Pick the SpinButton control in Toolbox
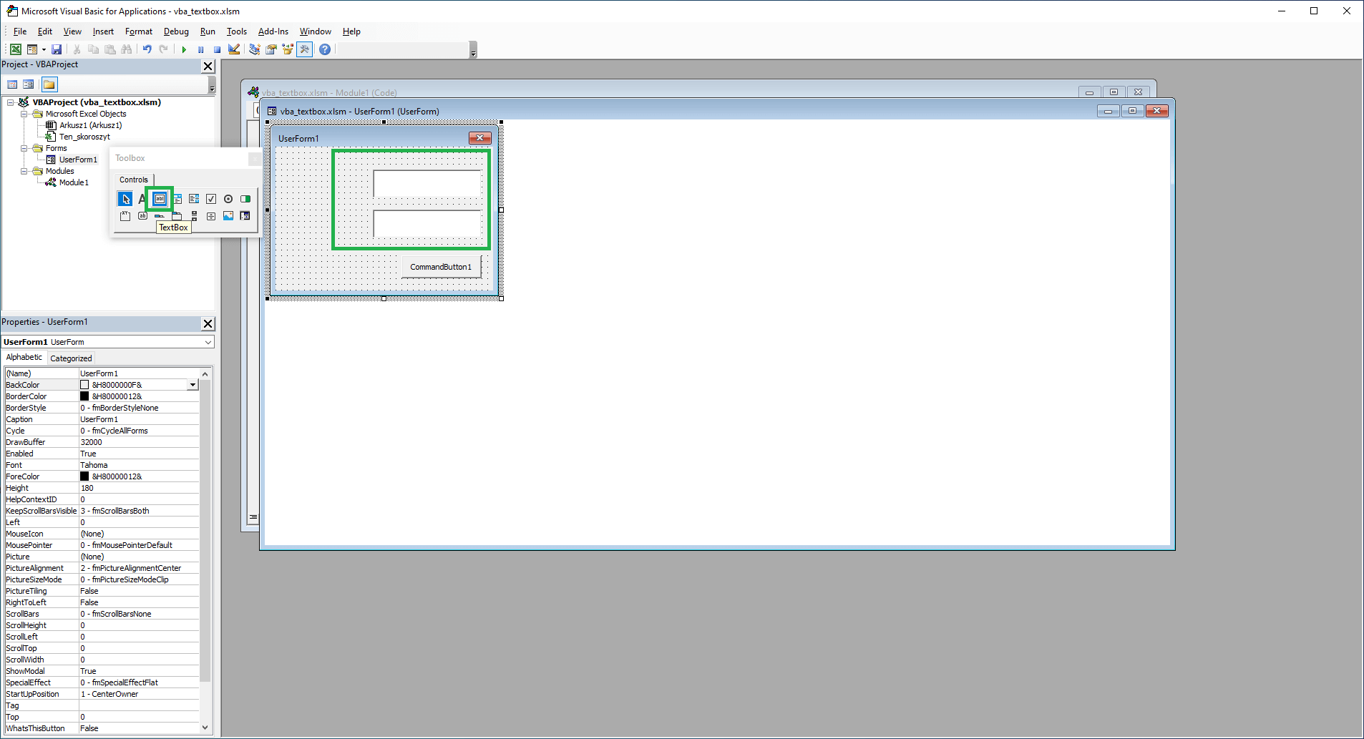 211,216
